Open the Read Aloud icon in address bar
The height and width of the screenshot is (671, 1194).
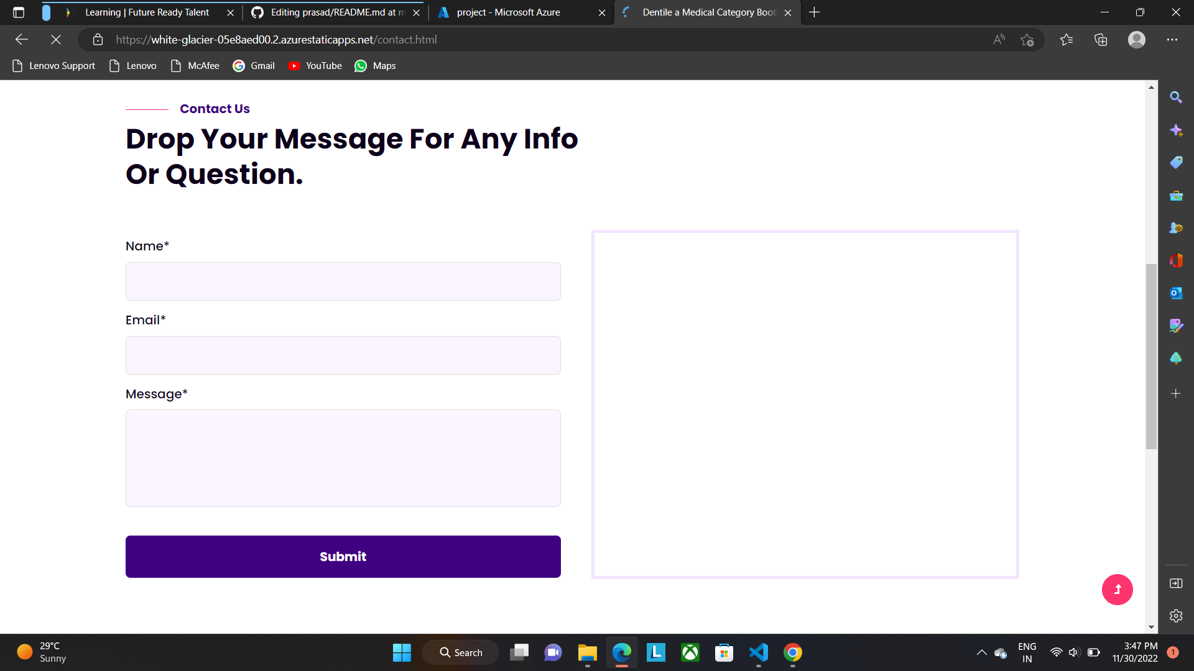[x=999, y=40]
